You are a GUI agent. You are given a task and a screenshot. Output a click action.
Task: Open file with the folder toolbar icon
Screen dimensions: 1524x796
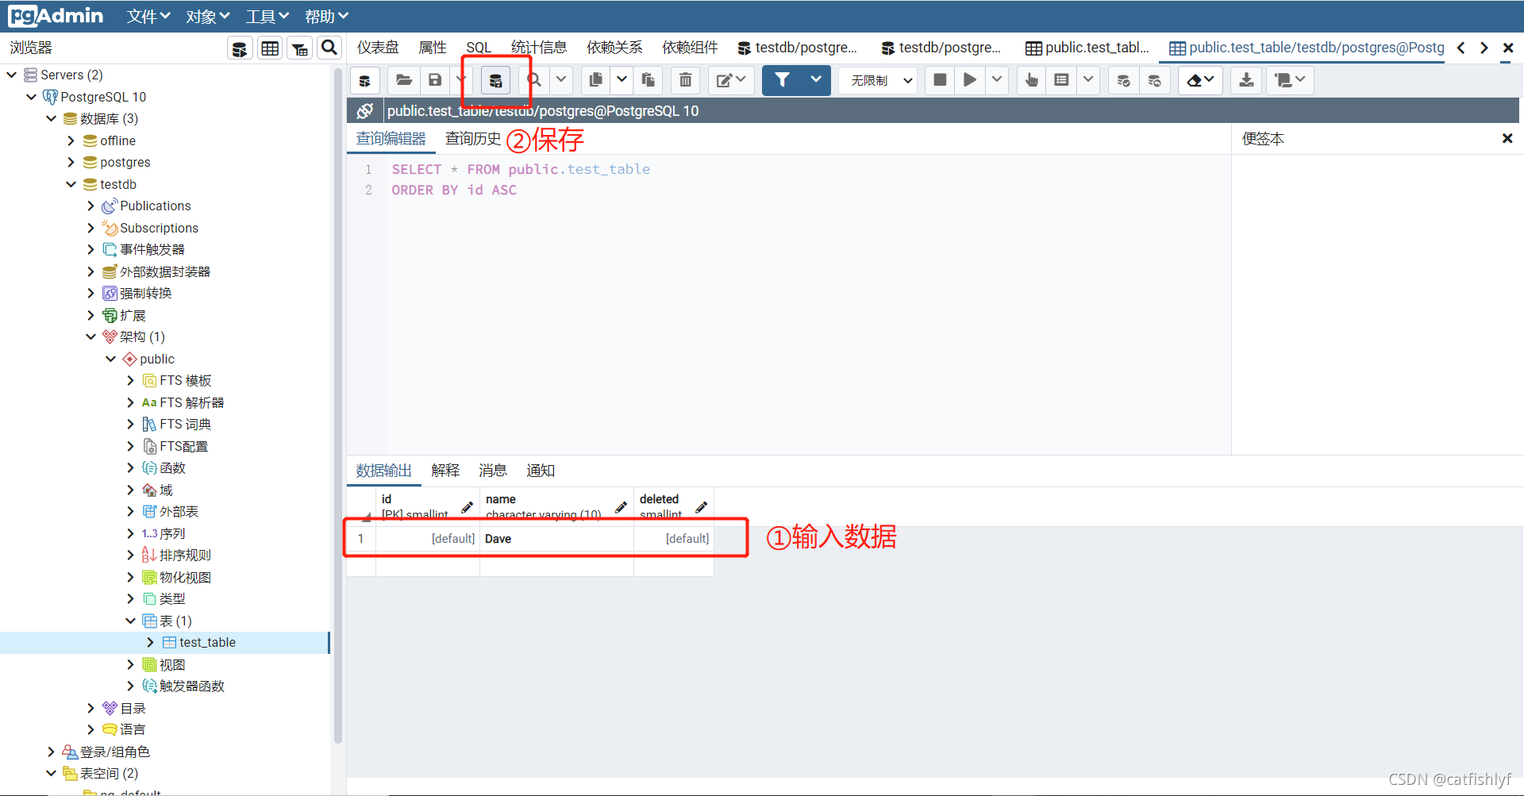pos(404,80)
